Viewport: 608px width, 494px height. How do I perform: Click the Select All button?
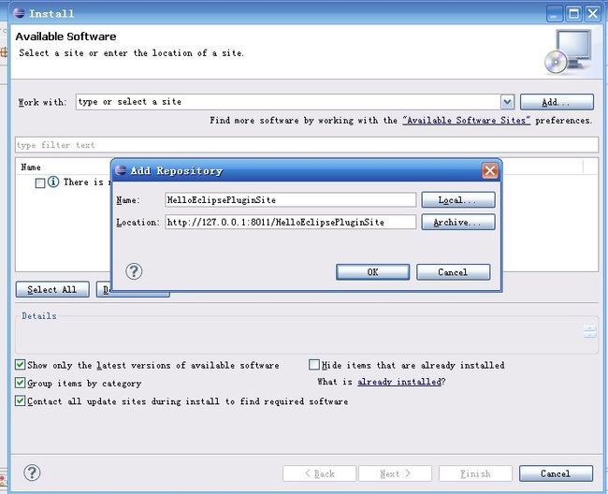coord(52,289)
